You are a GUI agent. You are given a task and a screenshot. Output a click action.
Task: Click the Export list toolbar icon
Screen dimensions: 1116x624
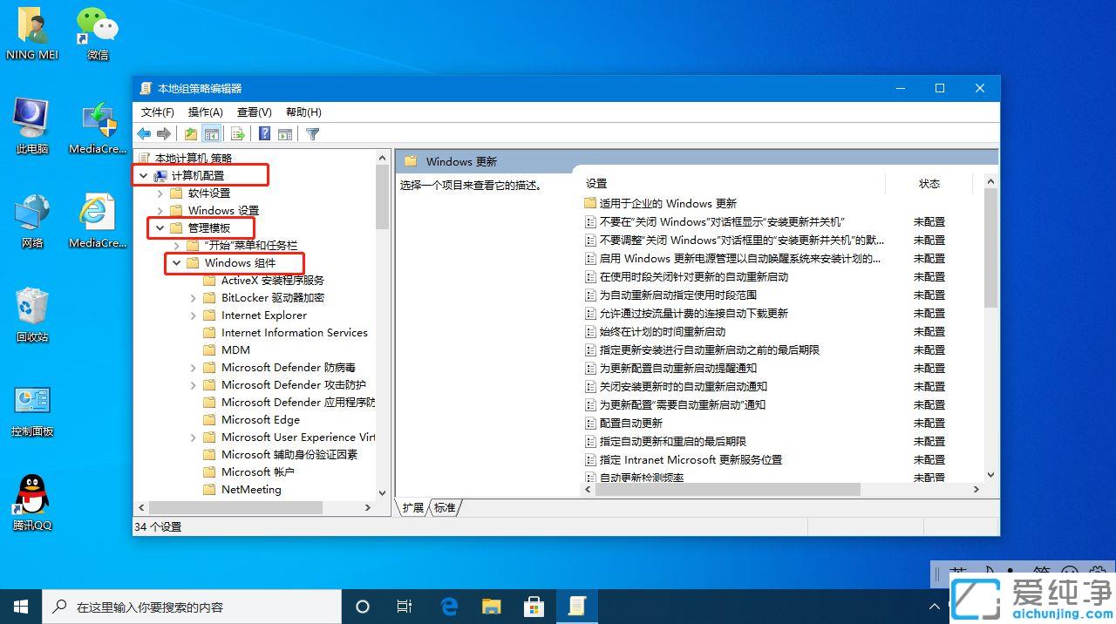coord(236,133)
